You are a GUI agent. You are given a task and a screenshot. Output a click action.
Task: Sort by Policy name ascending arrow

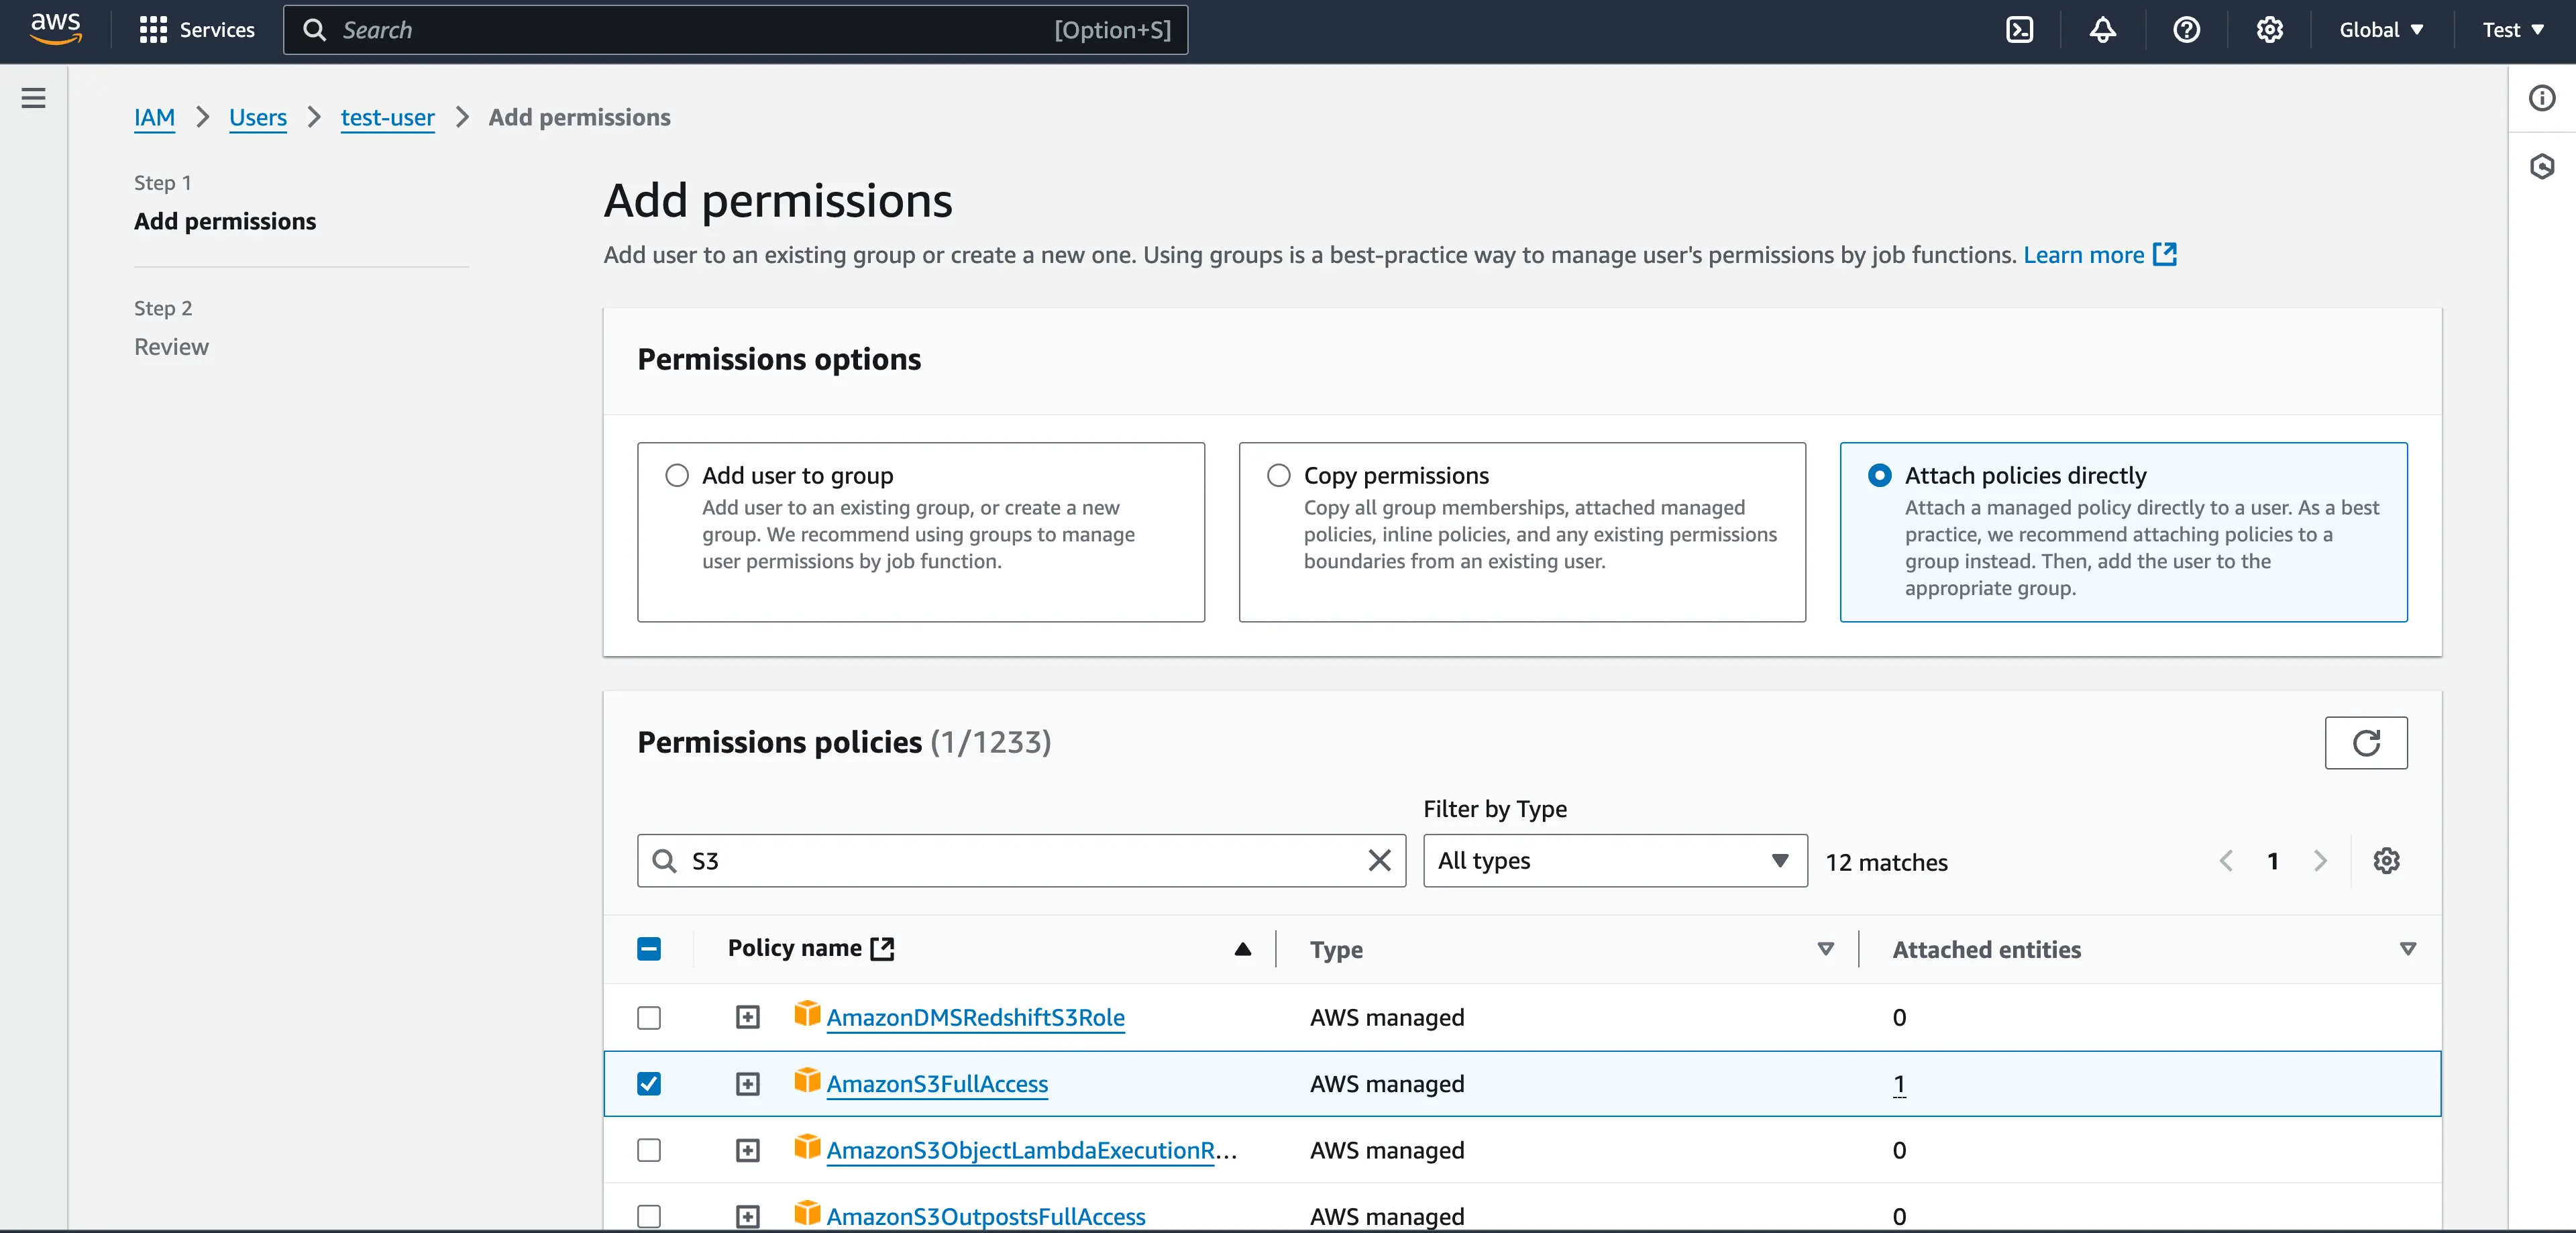[1242, 948]
